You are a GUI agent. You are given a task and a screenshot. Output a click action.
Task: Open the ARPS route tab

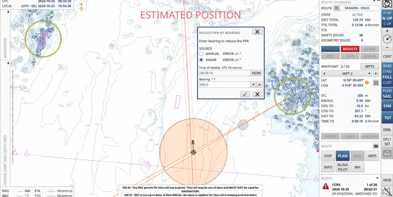[x=372, y=156]
